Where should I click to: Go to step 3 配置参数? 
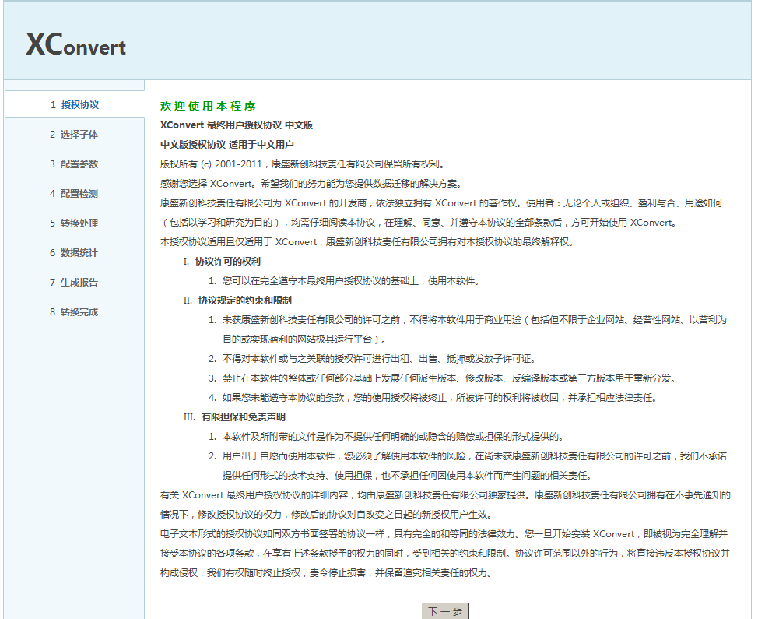(74, 164)
